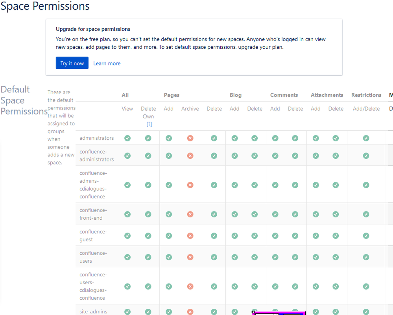Viewport: 393px width, 315px height.
Task: Click confluence-users row Archive red cross
Action: [190, 258]
